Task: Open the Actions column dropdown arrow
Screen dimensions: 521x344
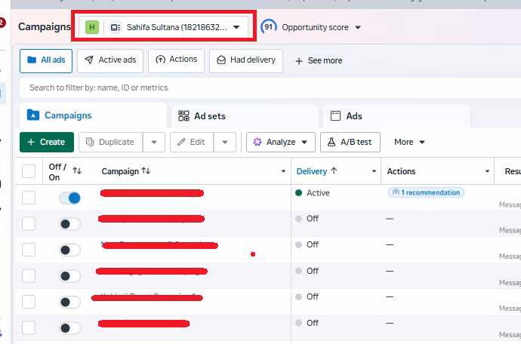Action: [x=487, y=171]
